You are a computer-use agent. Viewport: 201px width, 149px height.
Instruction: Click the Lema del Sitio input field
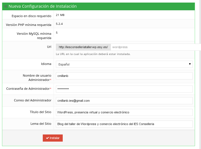click(124, 124)
